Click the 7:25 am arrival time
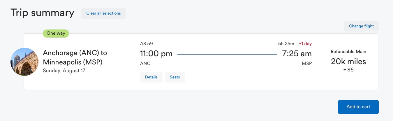The image size is (393, 121). click(x=297, y=54)
